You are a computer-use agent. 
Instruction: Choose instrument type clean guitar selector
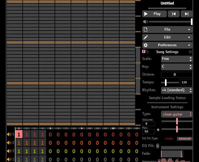(177, 114)
